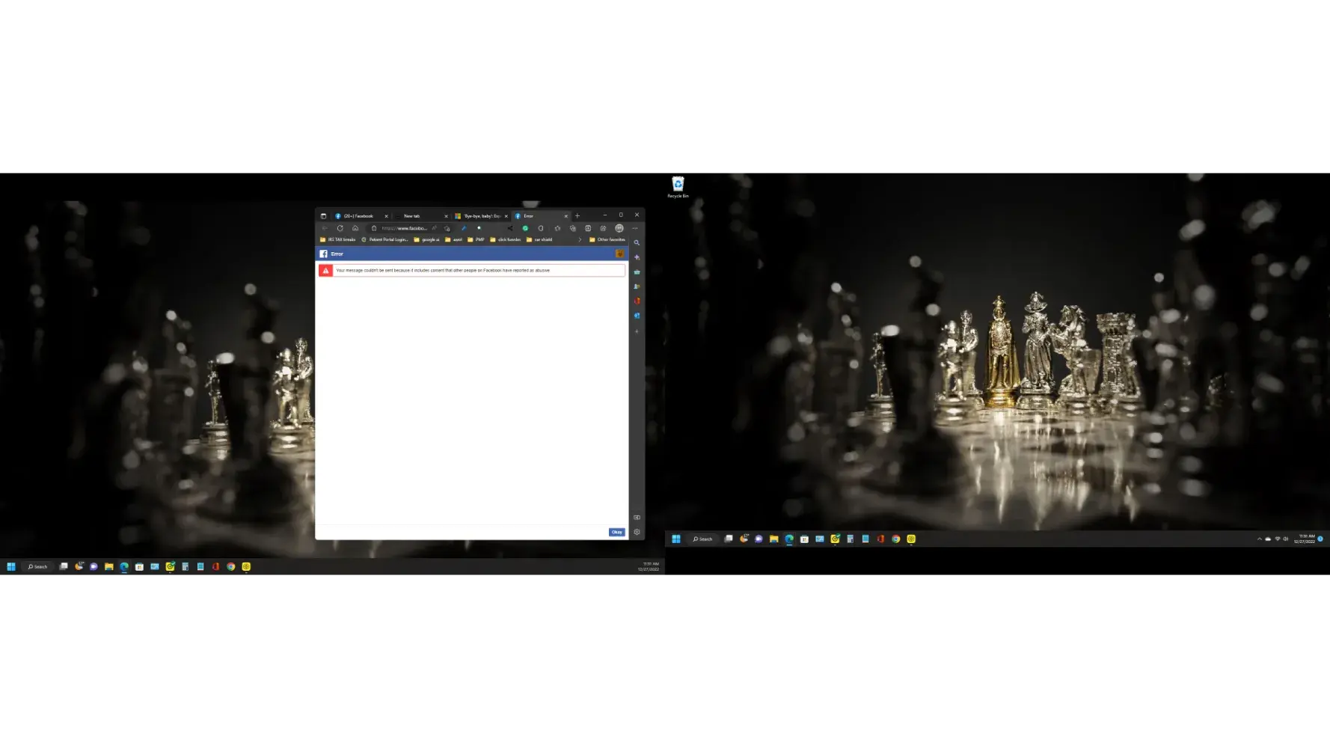Show hidden system tray icons
This screenshot has height=748, width=1330.
pos(1259,539)
